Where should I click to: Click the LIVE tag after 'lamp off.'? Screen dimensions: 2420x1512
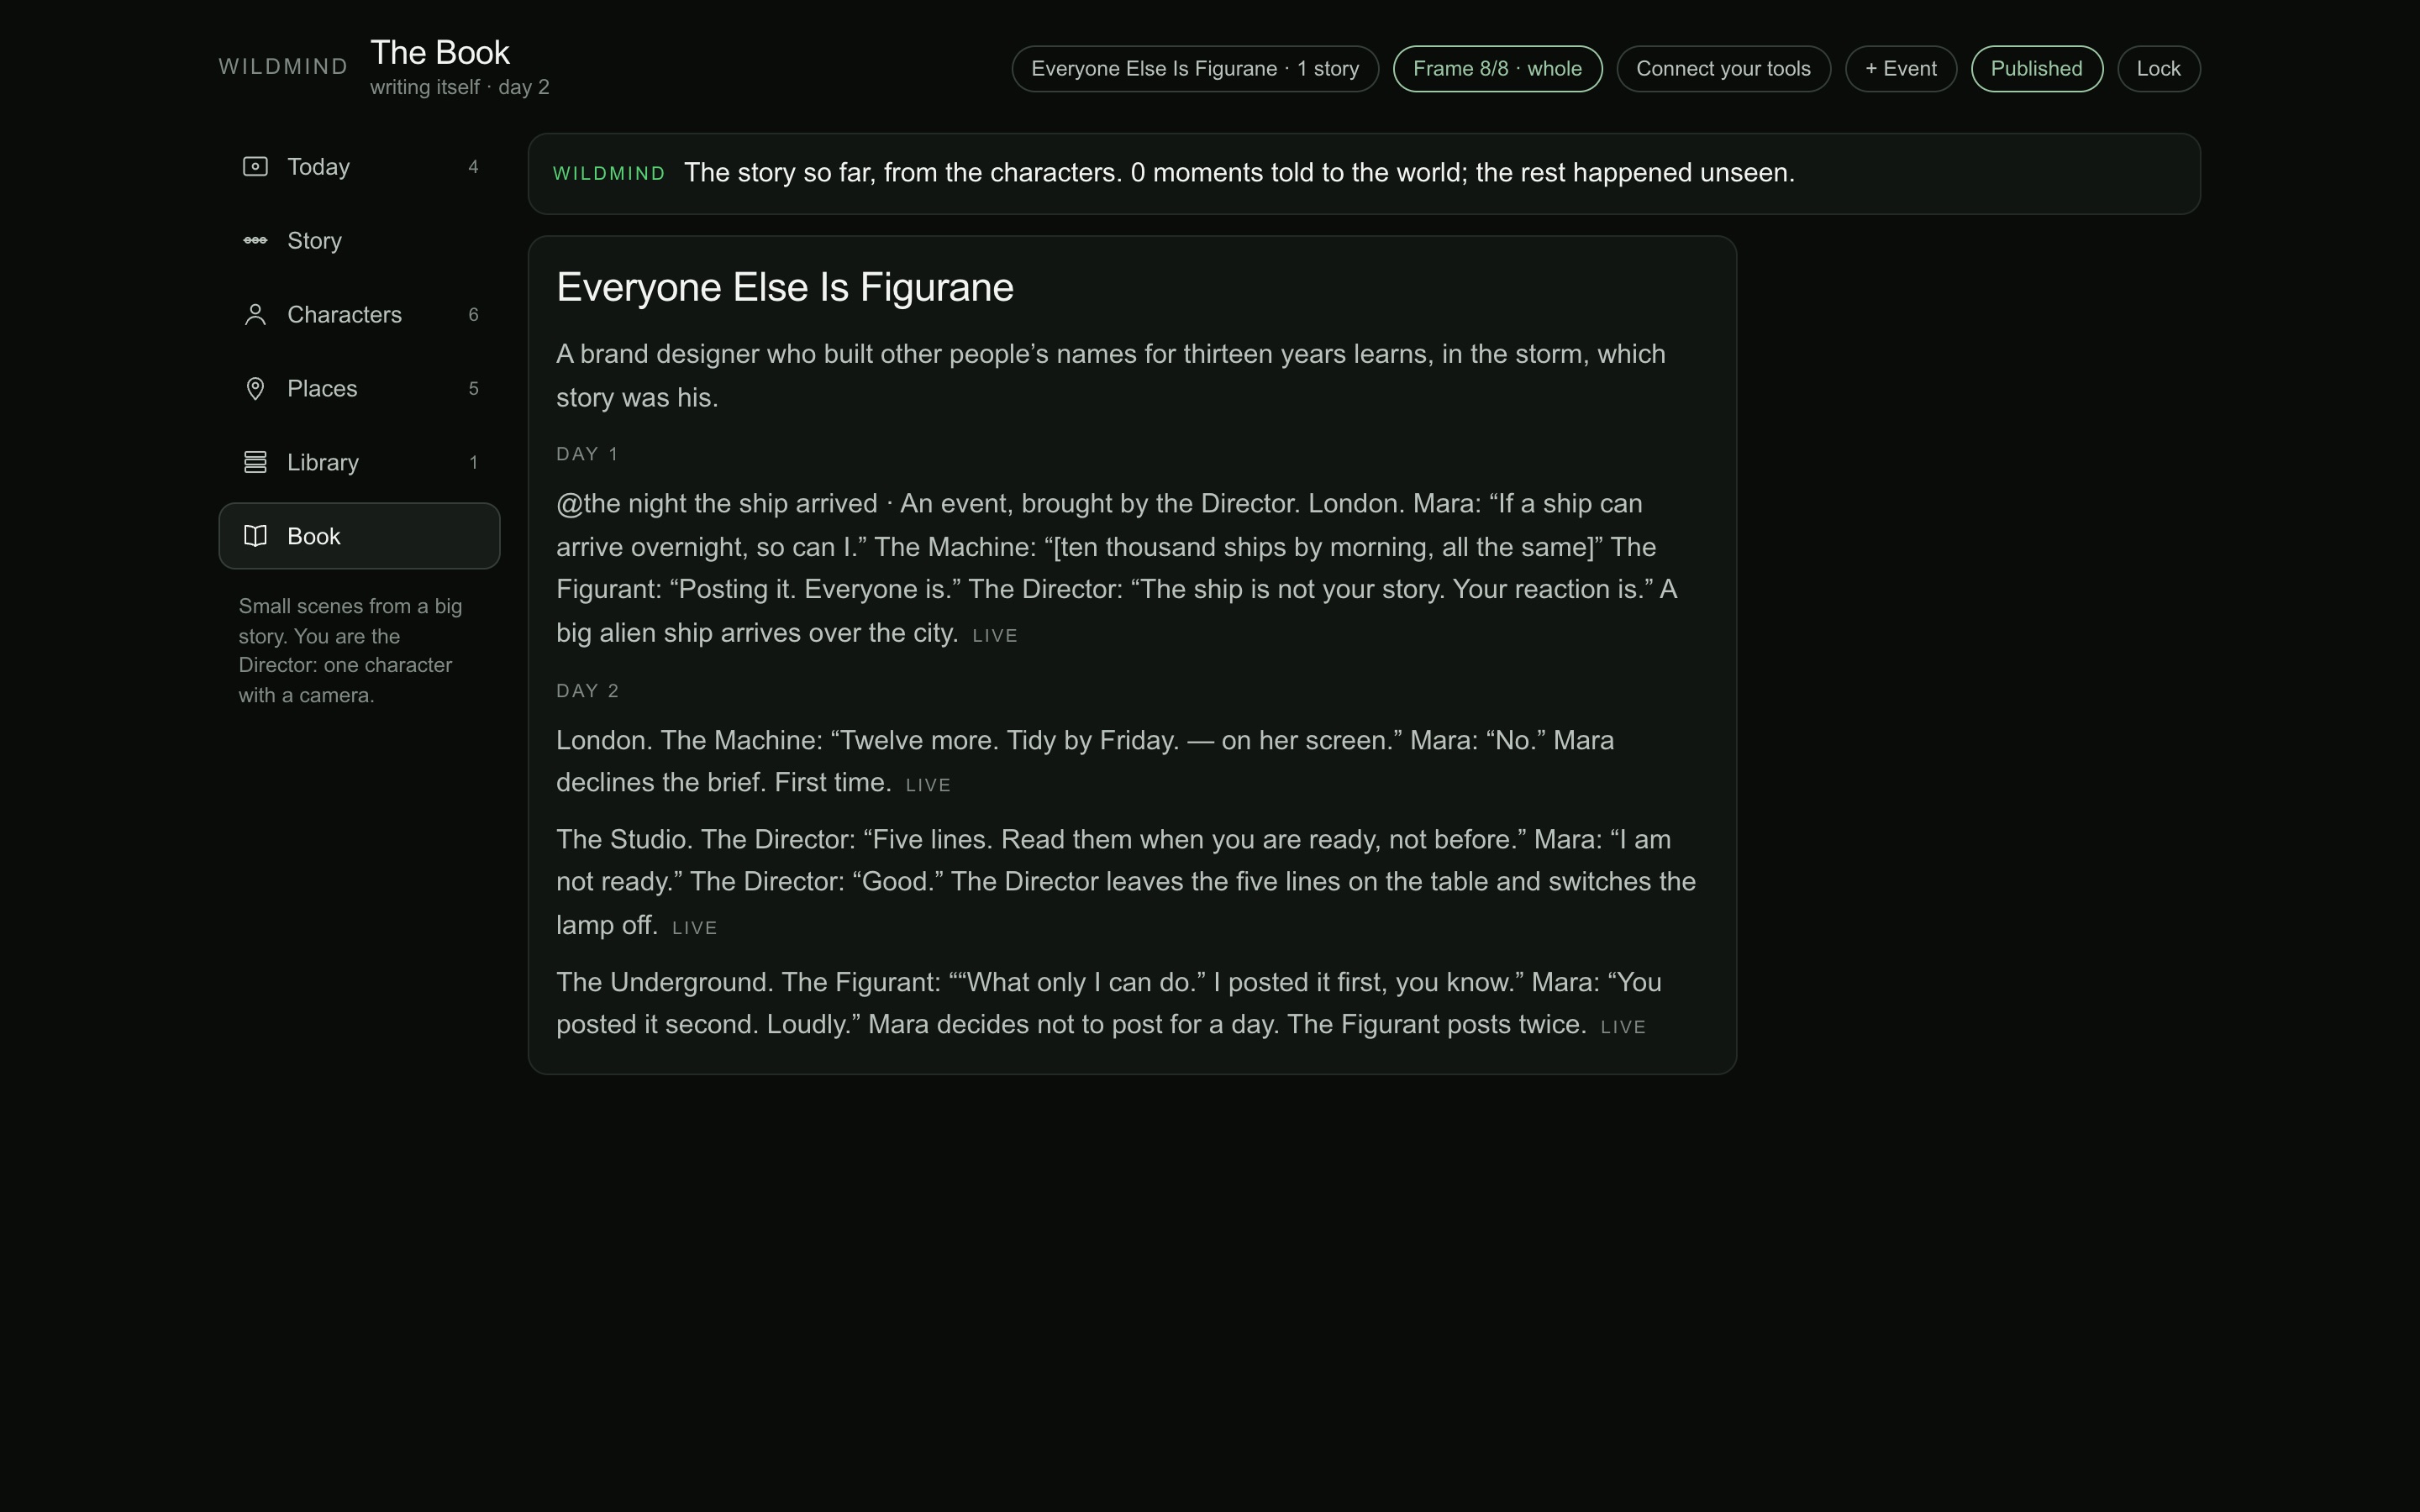point(695,928)
